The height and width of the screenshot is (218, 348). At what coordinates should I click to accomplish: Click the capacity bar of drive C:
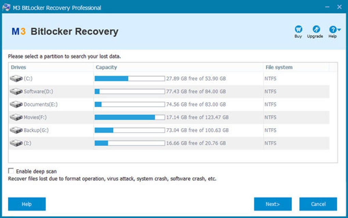(x=130, y=78)
